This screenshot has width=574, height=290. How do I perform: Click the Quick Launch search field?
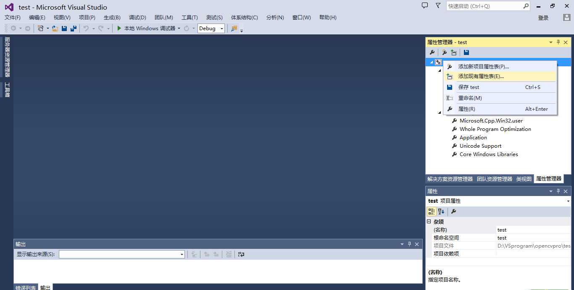pyautogui.click(x=484, y=6)
